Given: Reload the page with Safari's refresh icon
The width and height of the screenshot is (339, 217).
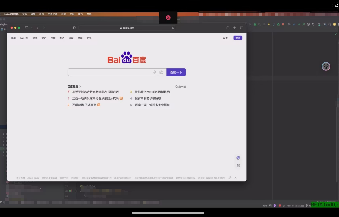Looking at the screenshot, I should (x=173, y=28).
